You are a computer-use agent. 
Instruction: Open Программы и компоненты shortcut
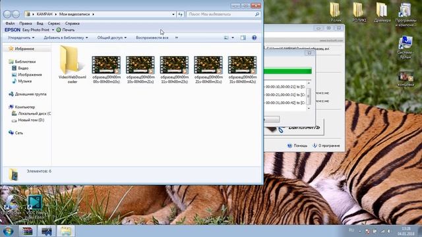[406, 14]
